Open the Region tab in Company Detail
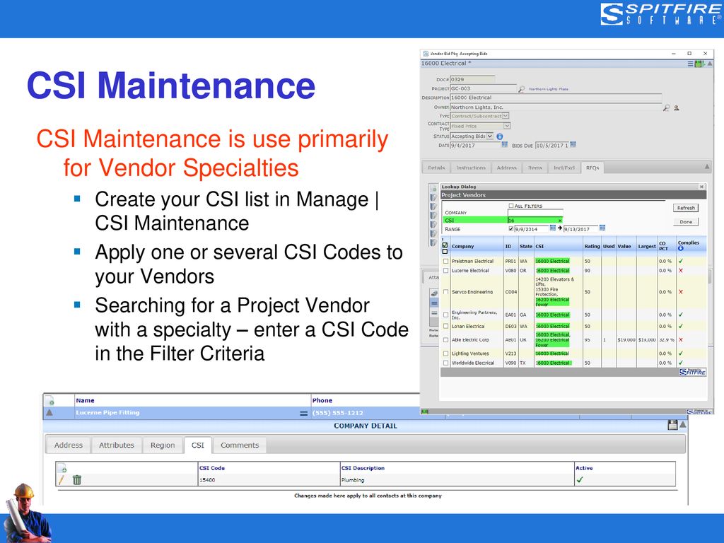This screenshot has width=724, height=543. [163, 445]
